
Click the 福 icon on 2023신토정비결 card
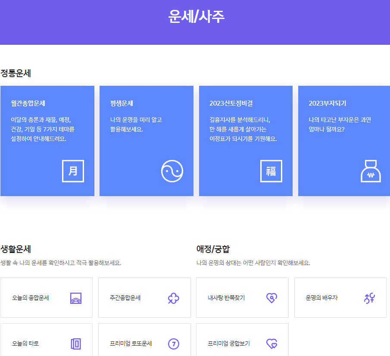click(x=271, y=171)
